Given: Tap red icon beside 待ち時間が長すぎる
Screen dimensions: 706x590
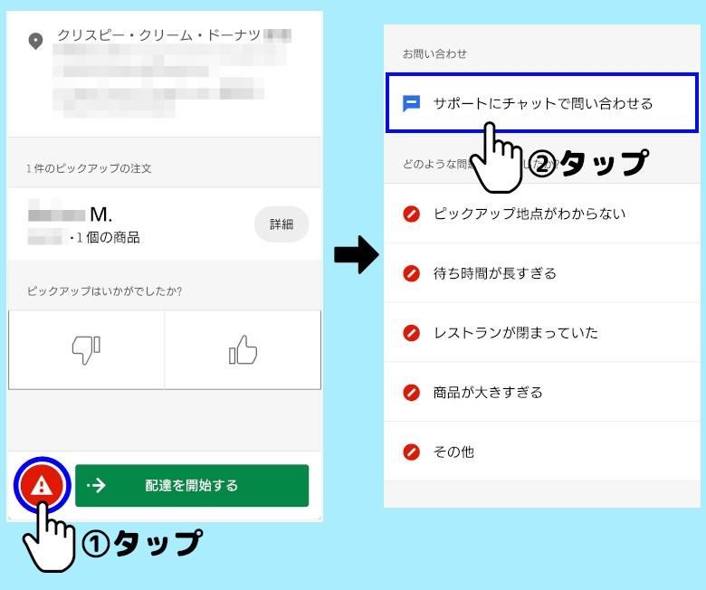Looking at the screenshot, I should (411, 273).
